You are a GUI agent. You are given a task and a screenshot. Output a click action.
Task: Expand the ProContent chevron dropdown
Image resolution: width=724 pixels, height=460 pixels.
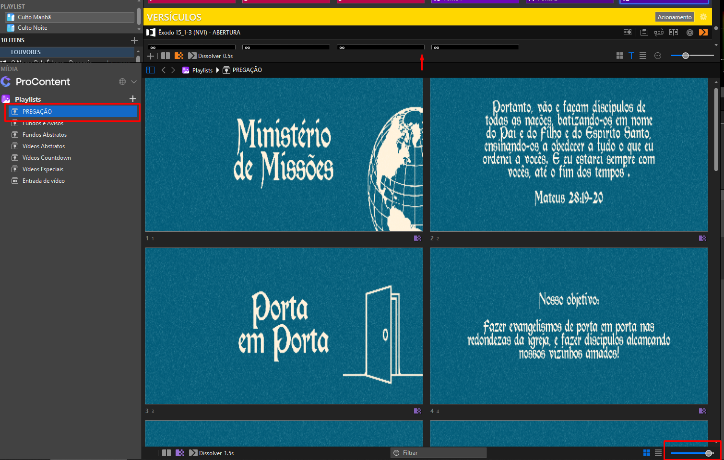pos(134,82)
